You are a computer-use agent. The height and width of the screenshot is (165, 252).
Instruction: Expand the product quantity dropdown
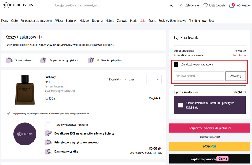pos(154,80)
